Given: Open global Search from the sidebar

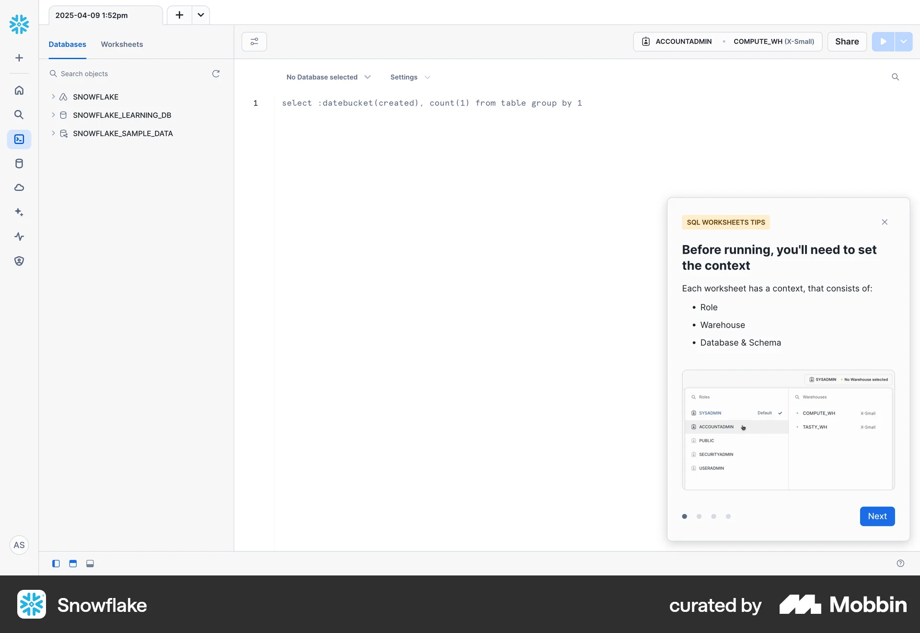Looking at the screenshot, I should click(19, 115).
